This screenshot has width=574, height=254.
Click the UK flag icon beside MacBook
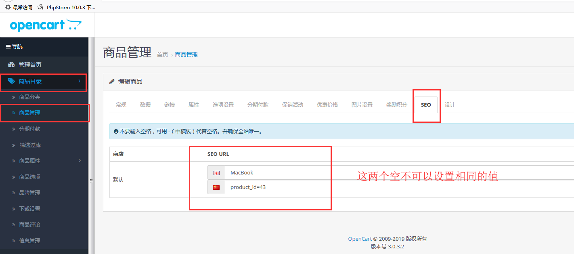(216, 173)
